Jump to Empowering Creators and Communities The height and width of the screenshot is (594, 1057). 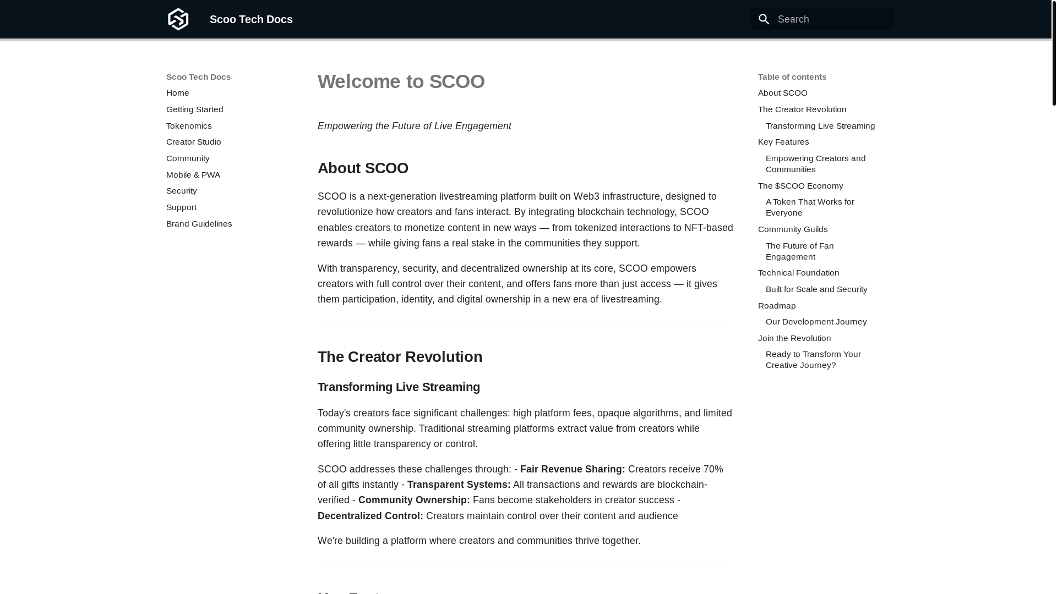(816, 164)
